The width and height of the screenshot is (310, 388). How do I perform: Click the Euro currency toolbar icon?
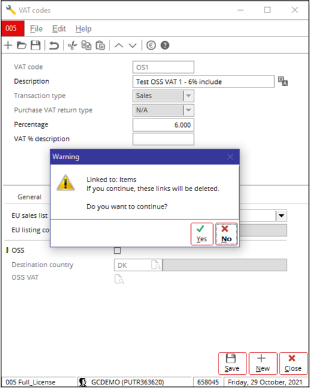[x=151, y=46]
